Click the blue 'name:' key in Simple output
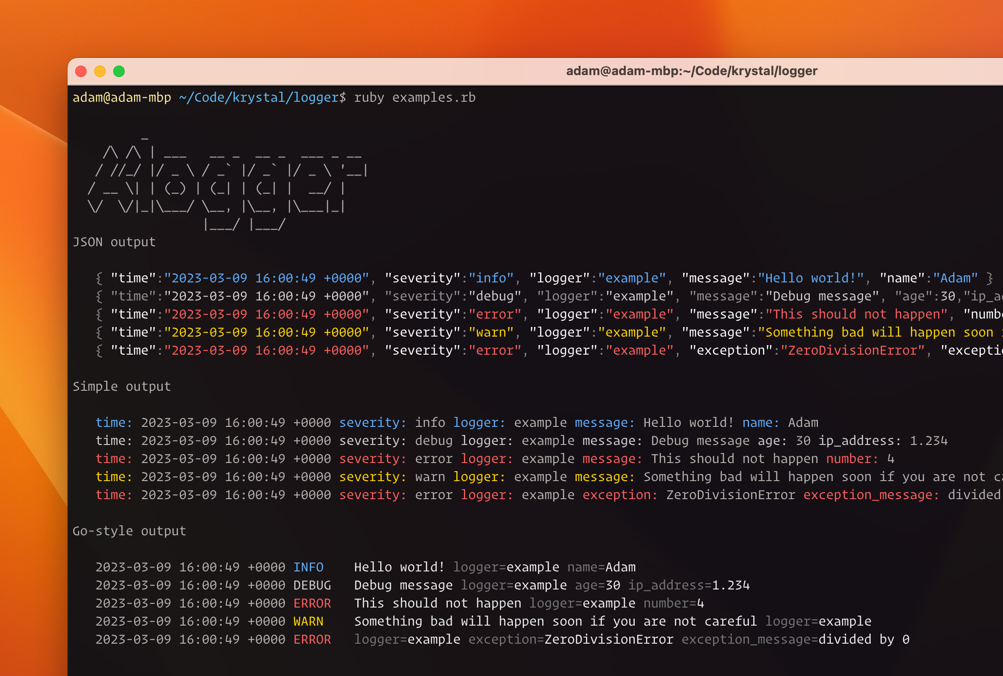This screenshot has width=1003, height=676. pyautogui.click(x=761, y=423)
